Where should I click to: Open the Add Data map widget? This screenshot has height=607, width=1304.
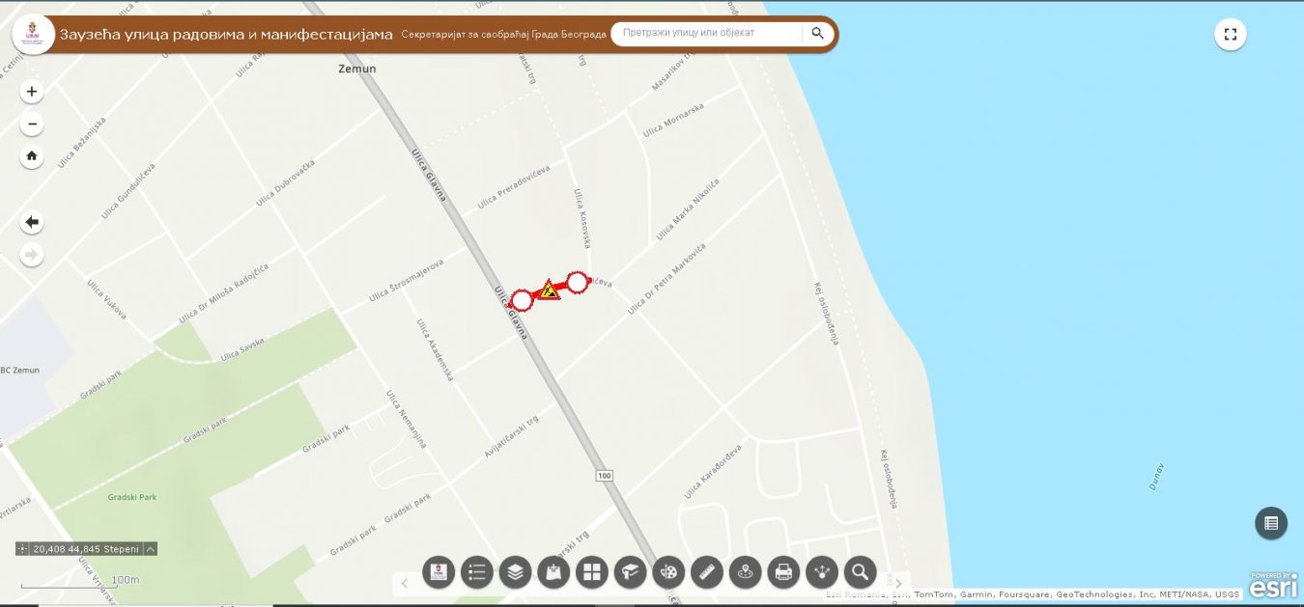point(553,572)
